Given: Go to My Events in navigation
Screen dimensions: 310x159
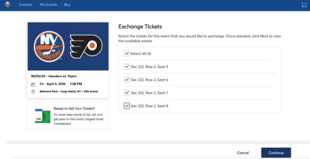Looking at the screenshot, I should pyautogui.click(x=48, y=5).
